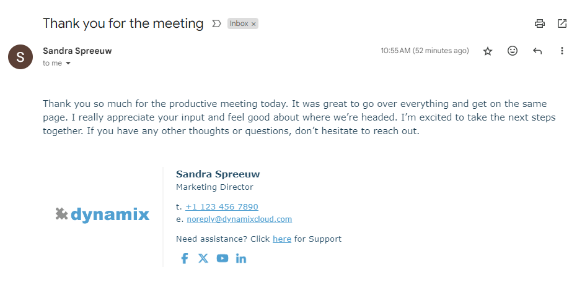Open the YouTube channel icon

pyautogui.click(x=222, y=258)
